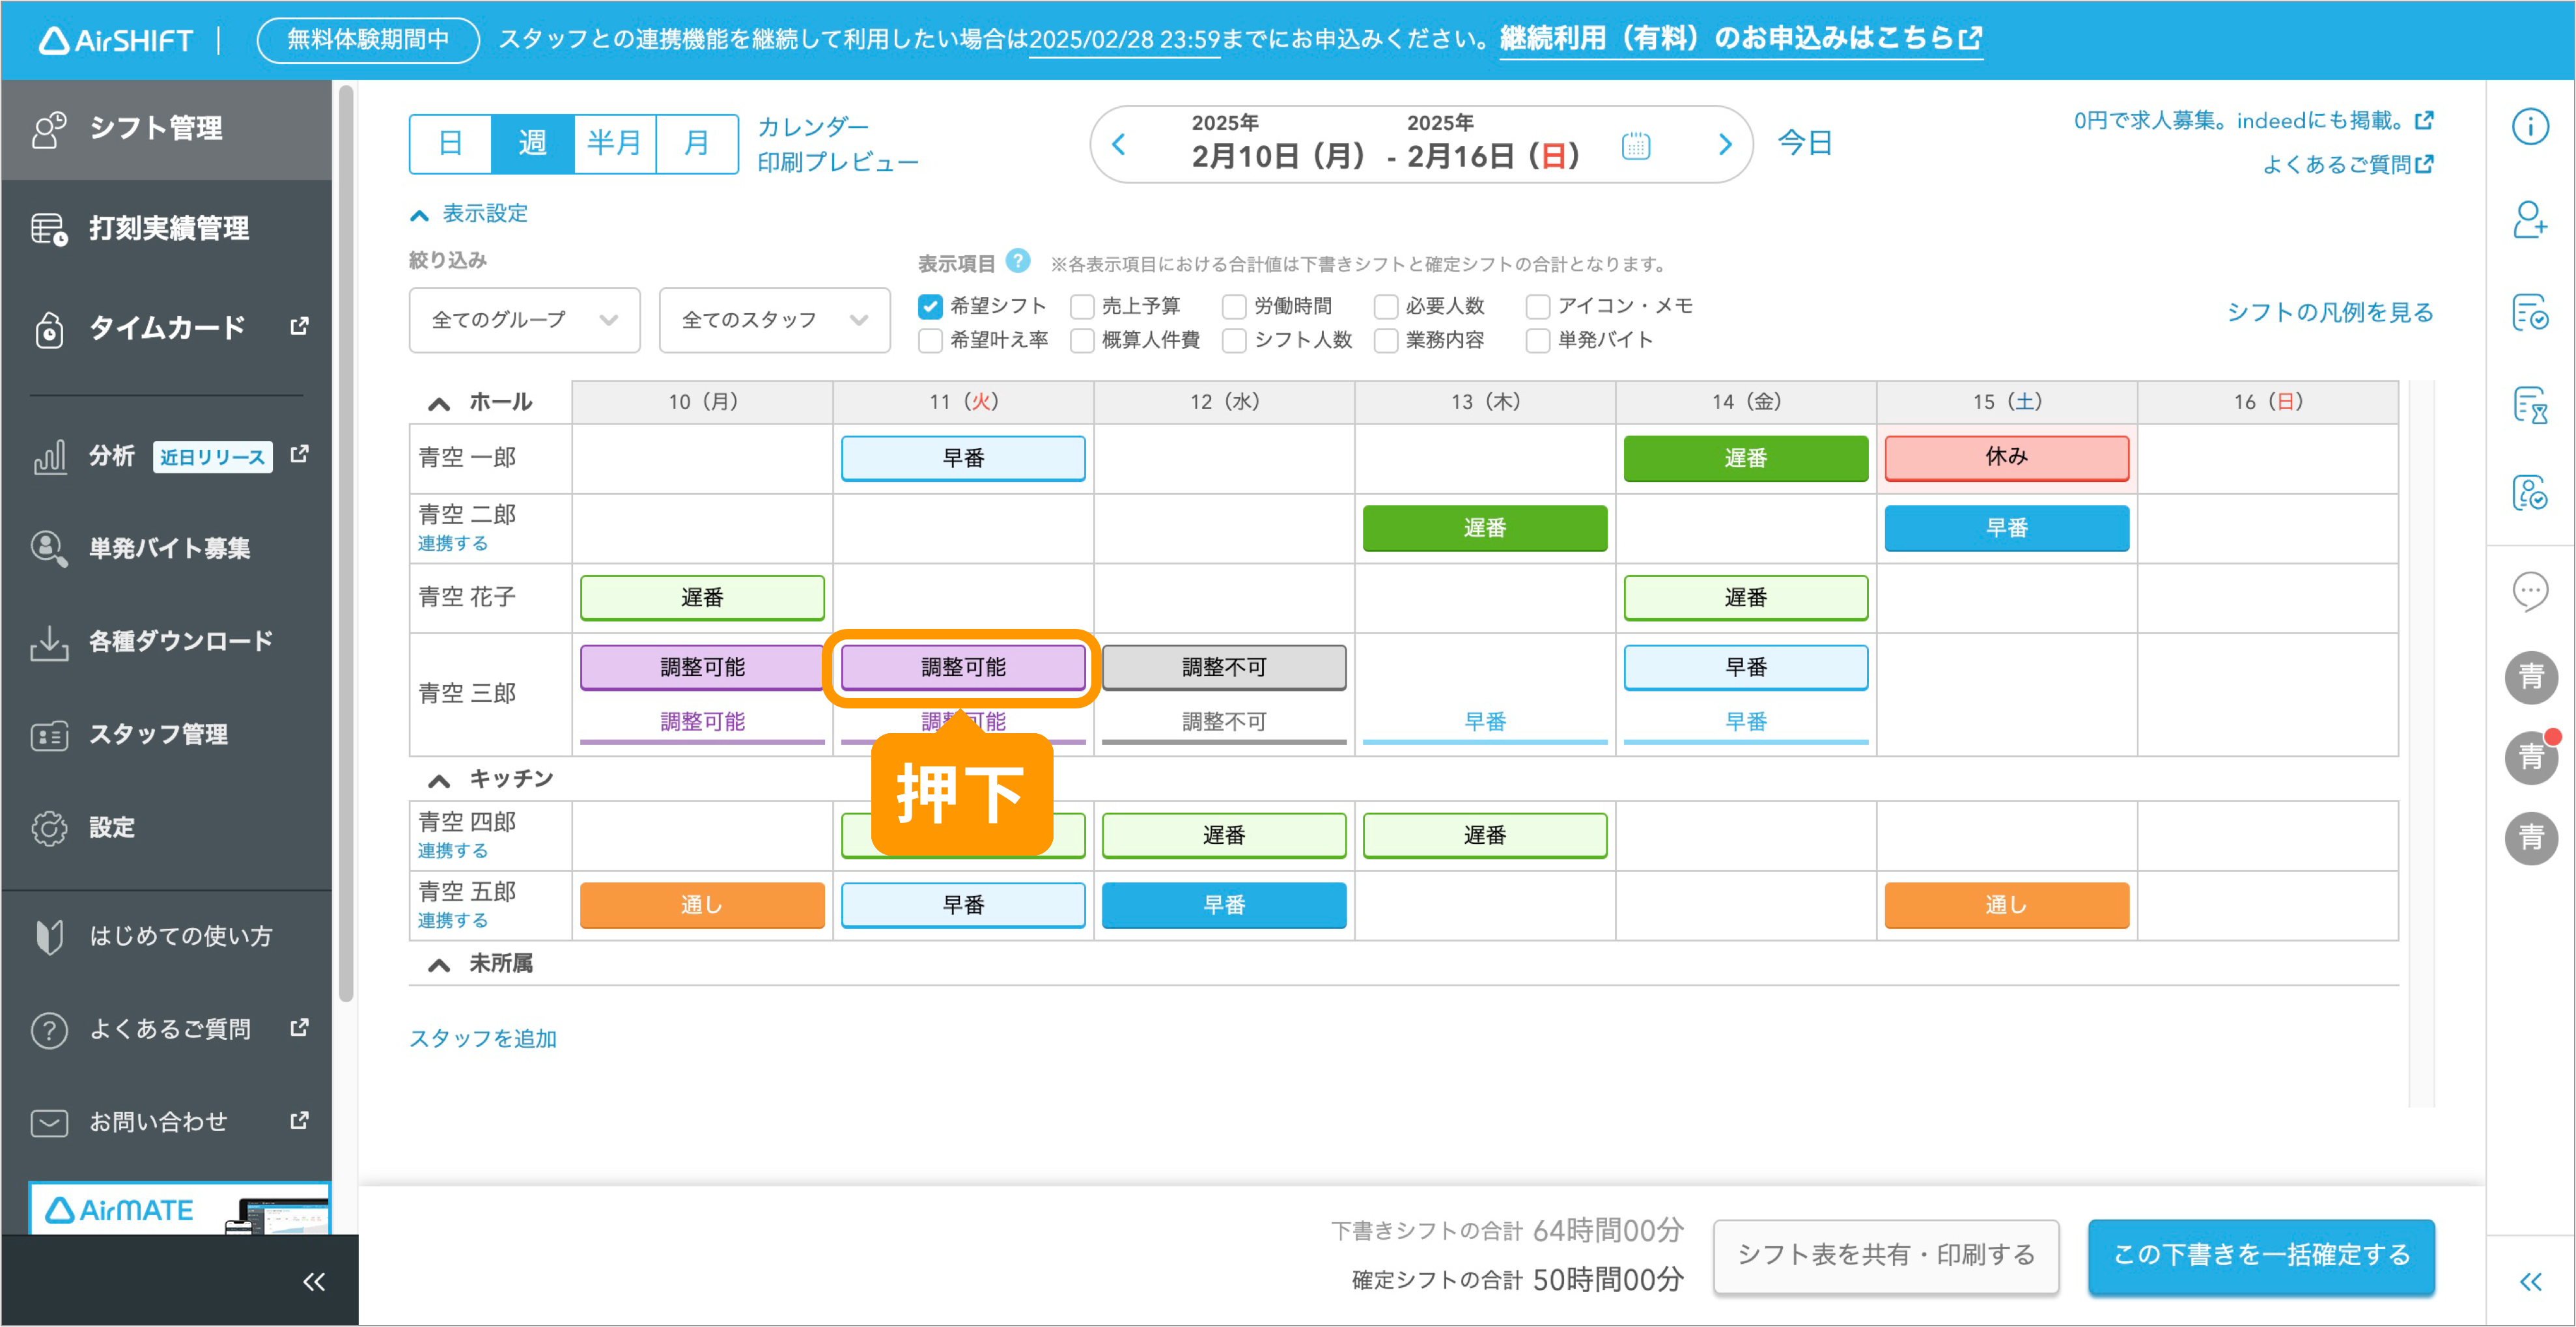2576x1327 pixels.
Task: Click 継続利用（有料）のお申込みはこちら link
Action: (1741, 39)
